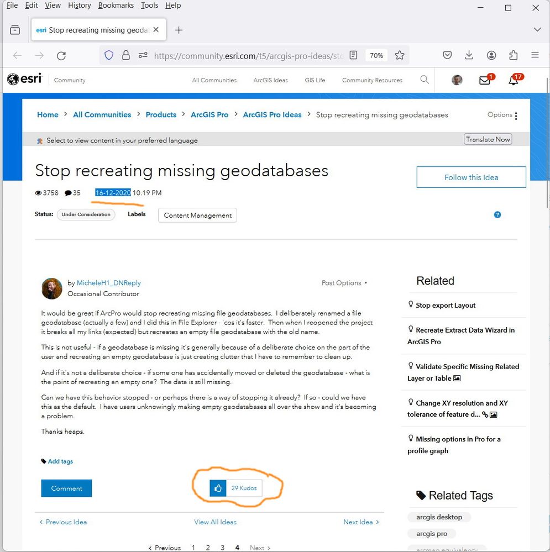Open the user profile avatar menu
550x552 pixels.
[457, 80]
